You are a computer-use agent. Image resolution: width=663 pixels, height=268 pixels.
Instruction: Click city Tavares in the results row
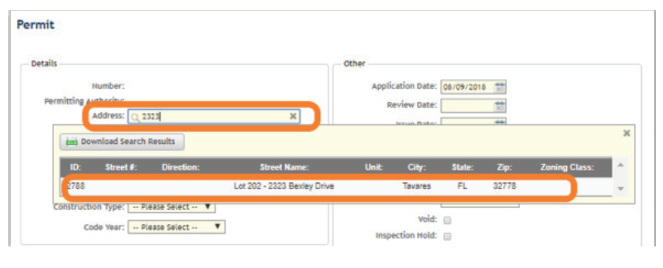tap(417, 186)
